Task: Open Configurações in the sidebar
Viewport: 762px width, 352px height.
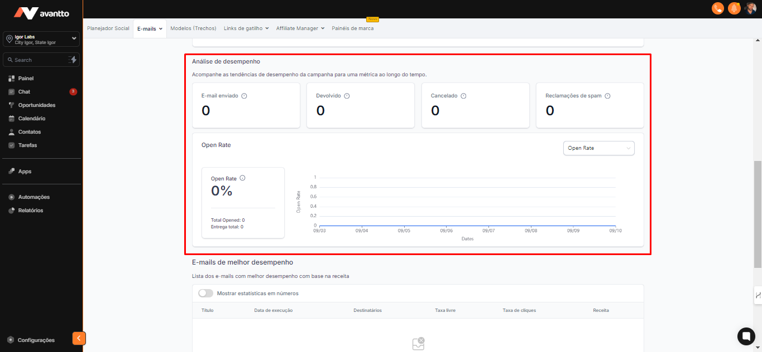Action: 36,340
